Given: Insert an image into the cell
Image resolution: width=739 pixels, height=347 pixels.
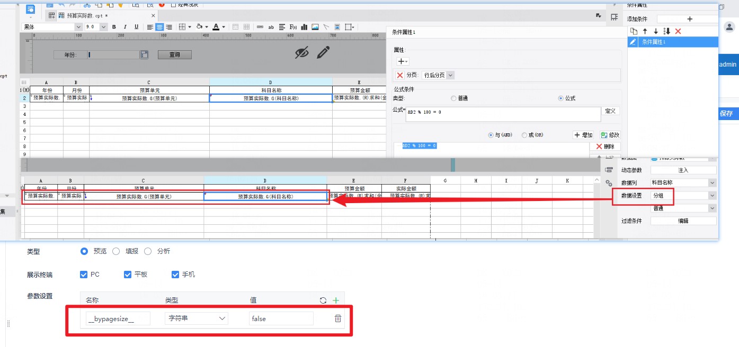Looking at the screenshot, I should pos(315,27).
